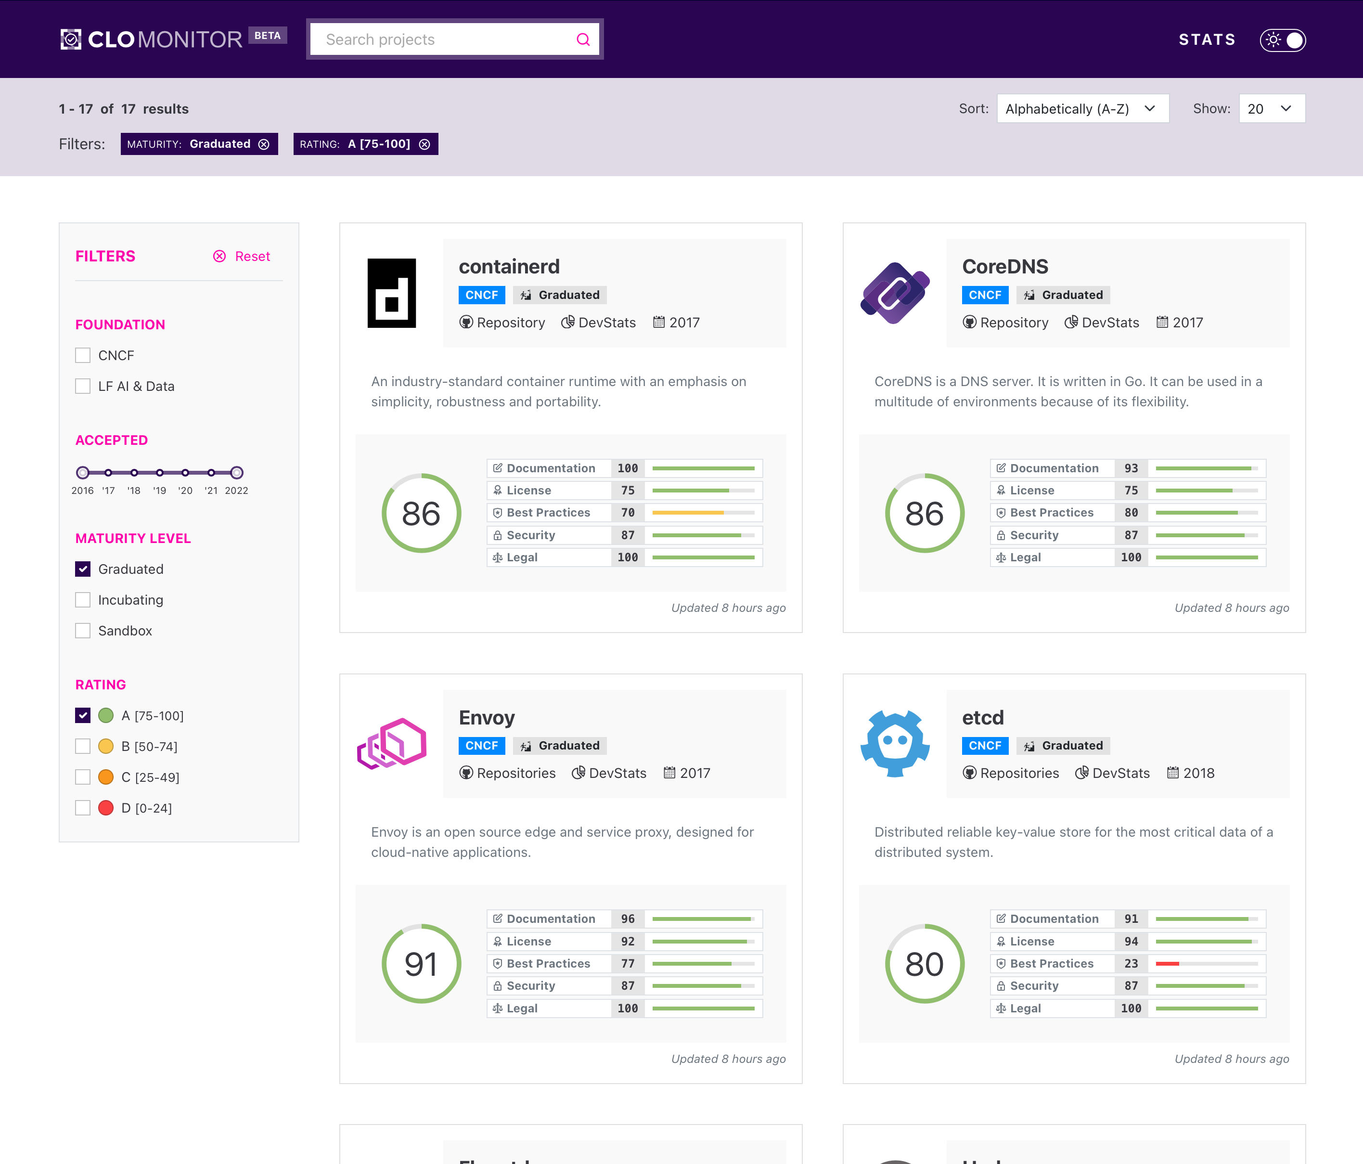Click the search magnifier icon
Viewport: 1363px width, 1164px height.
tap(583, 39)
